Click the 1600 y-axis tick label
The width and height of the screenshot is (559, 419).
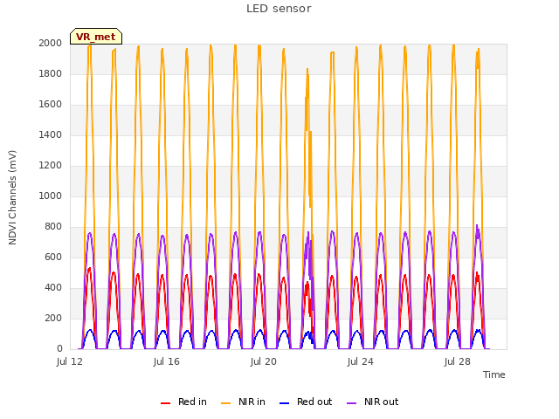coord(51,105)
